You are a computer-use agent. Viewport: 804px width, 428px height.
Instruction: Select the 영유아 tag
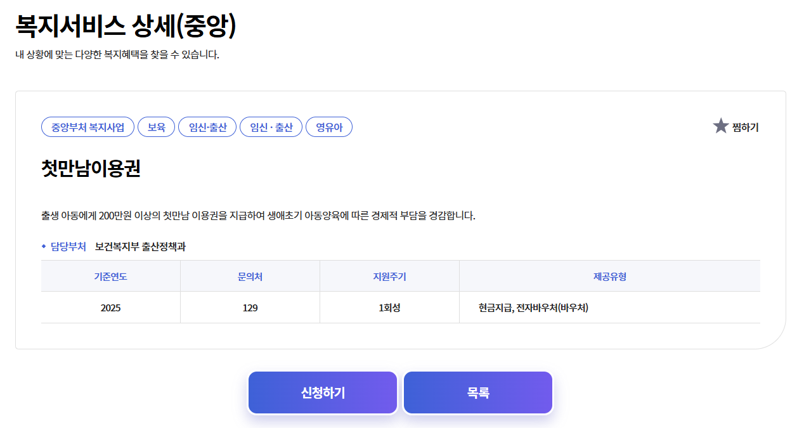coord(329,127)
